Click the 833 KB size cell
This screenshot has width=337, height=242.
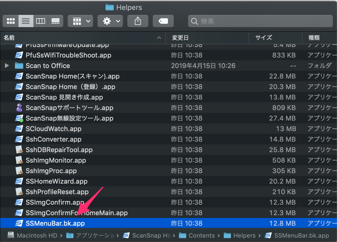click(x=284, y=55)
